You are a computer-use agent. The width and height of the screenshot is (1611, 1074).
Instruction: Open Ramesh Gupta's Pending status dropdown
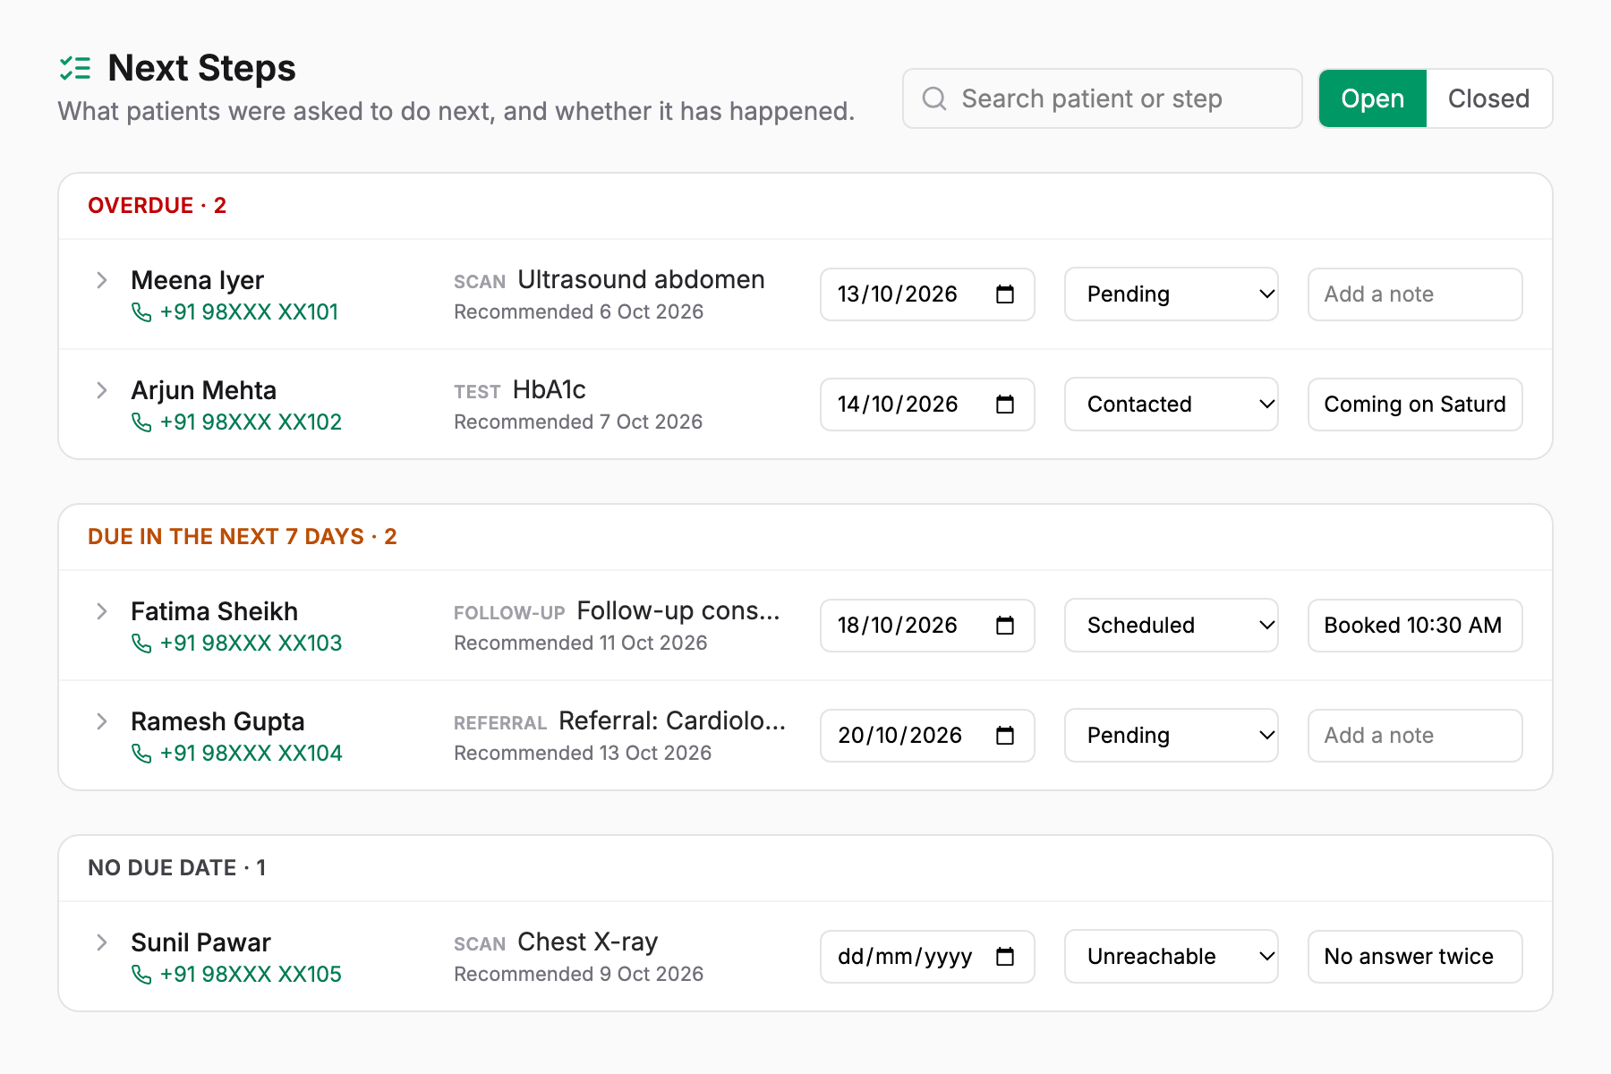(x=1172, y=736)
